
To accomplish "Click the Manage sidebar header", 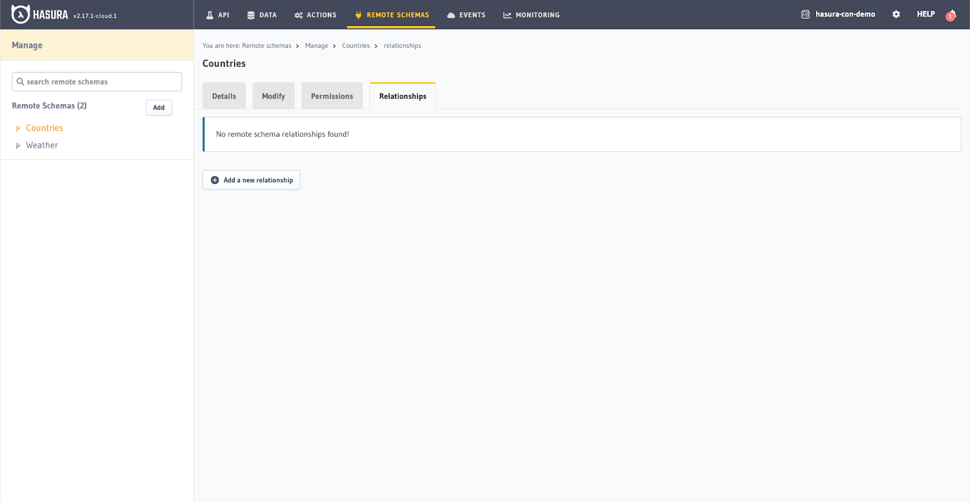I will [x=97, y=45].
